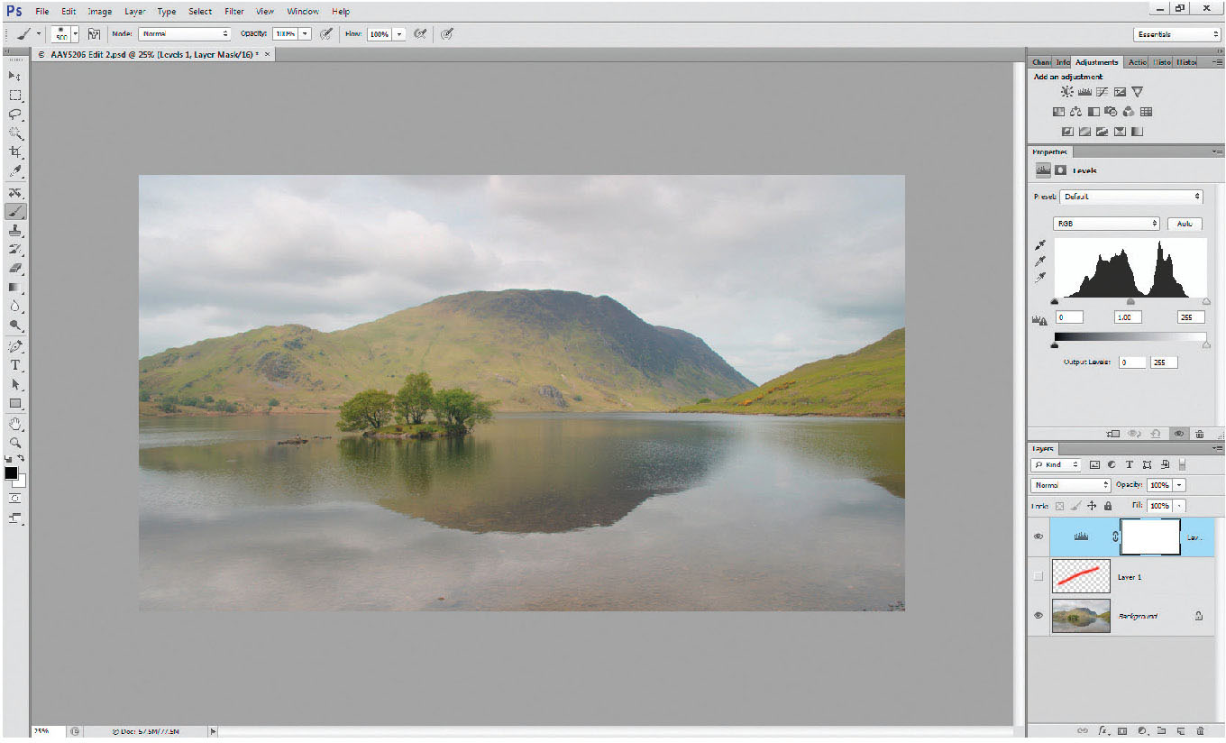This screenshot has height=743, width=1226.
Task: Switch to the Info tab
Action: tap(1063, 62)
